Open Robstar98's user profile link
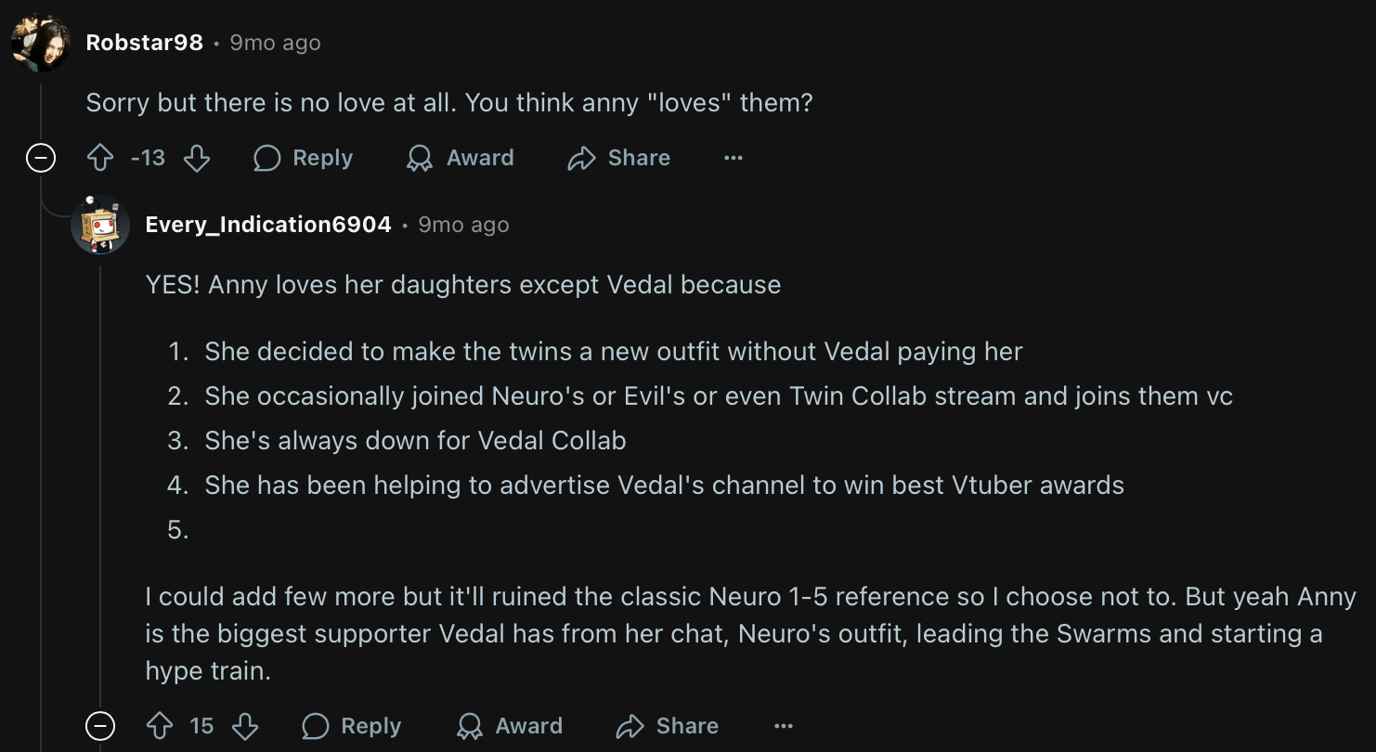This screenshot has width=1376, height=752. click(144, 43)
